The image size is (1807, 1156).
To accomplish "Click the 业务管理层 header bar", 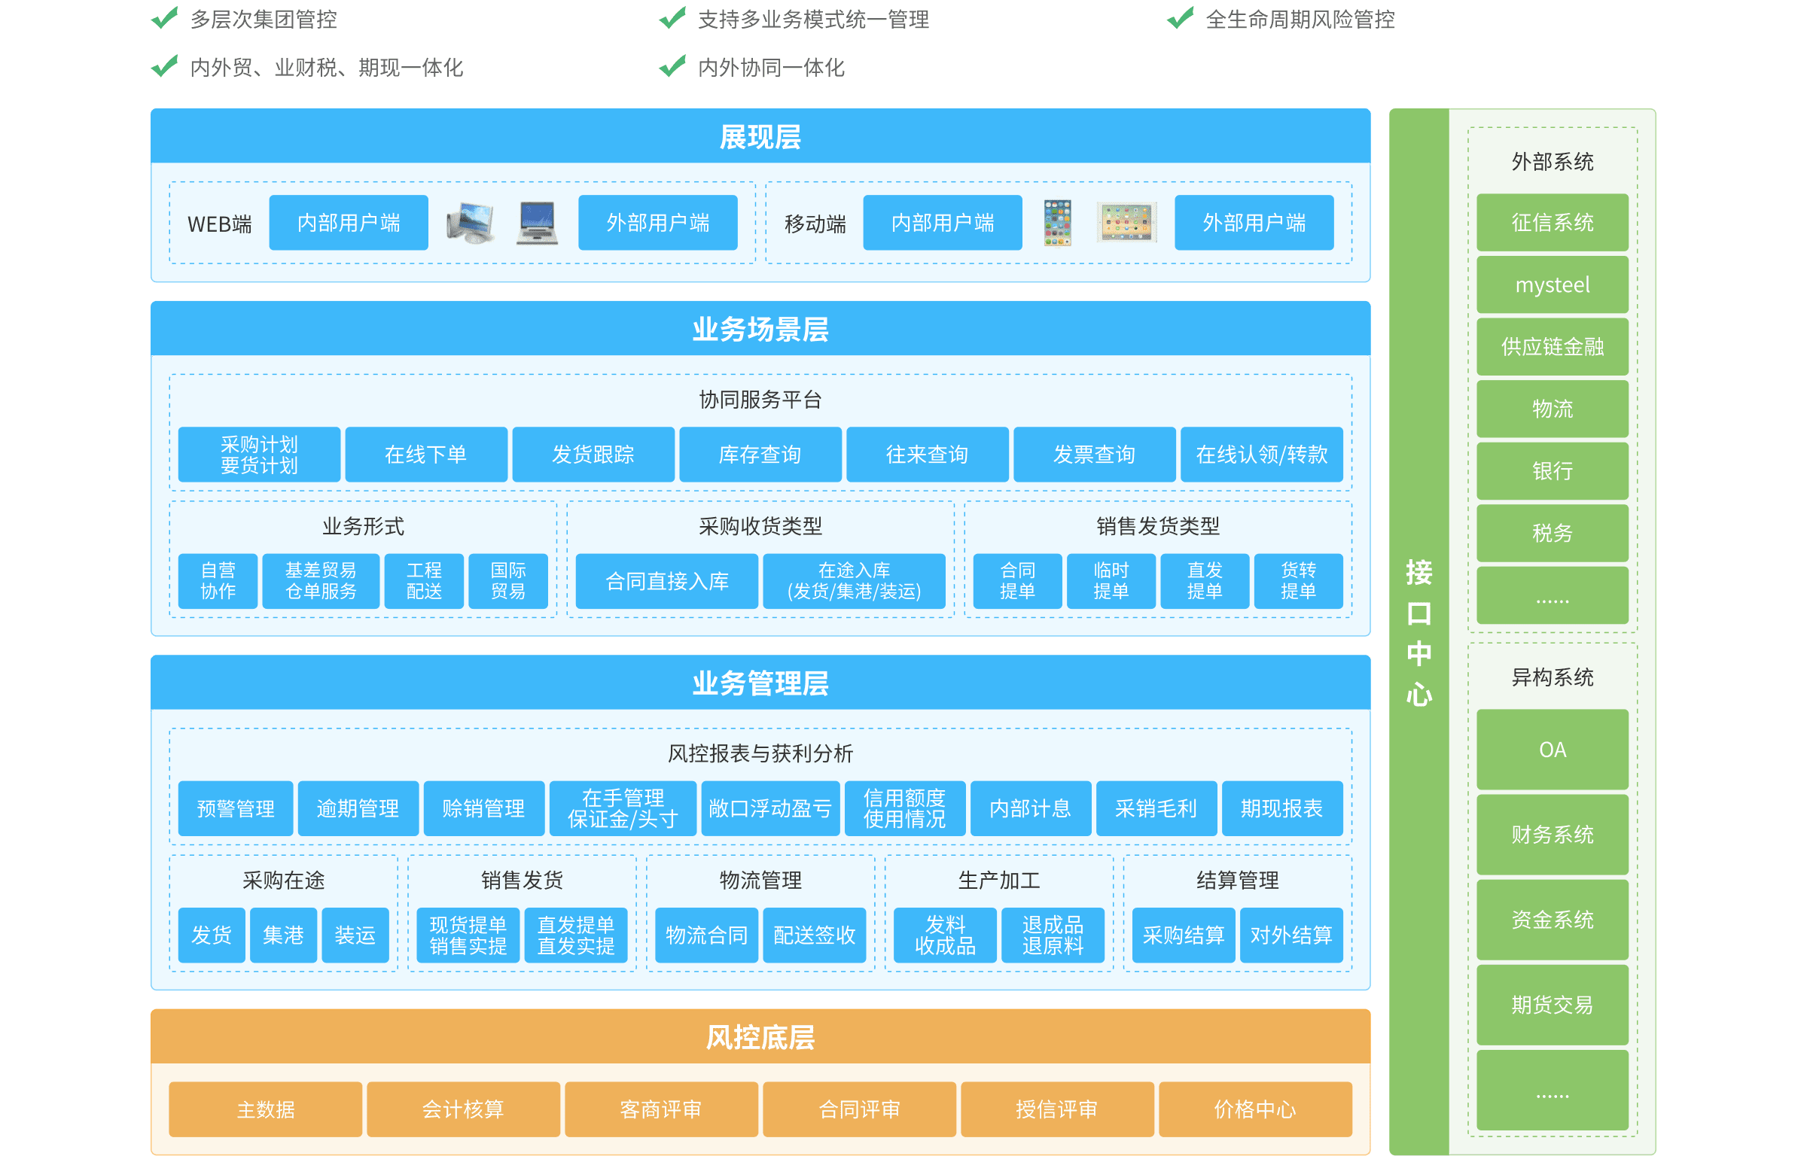I will 760,683.
